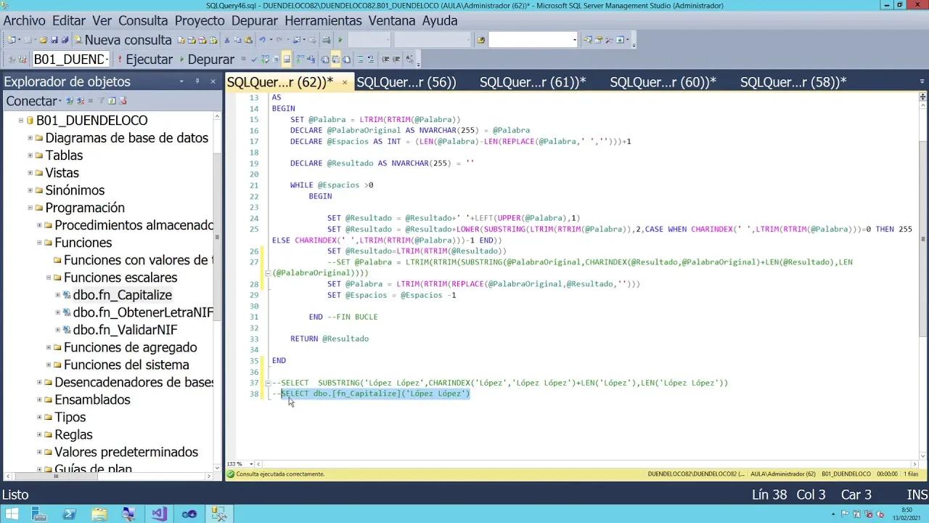
Task: Open the Ayuda menu
Action: 440,21
